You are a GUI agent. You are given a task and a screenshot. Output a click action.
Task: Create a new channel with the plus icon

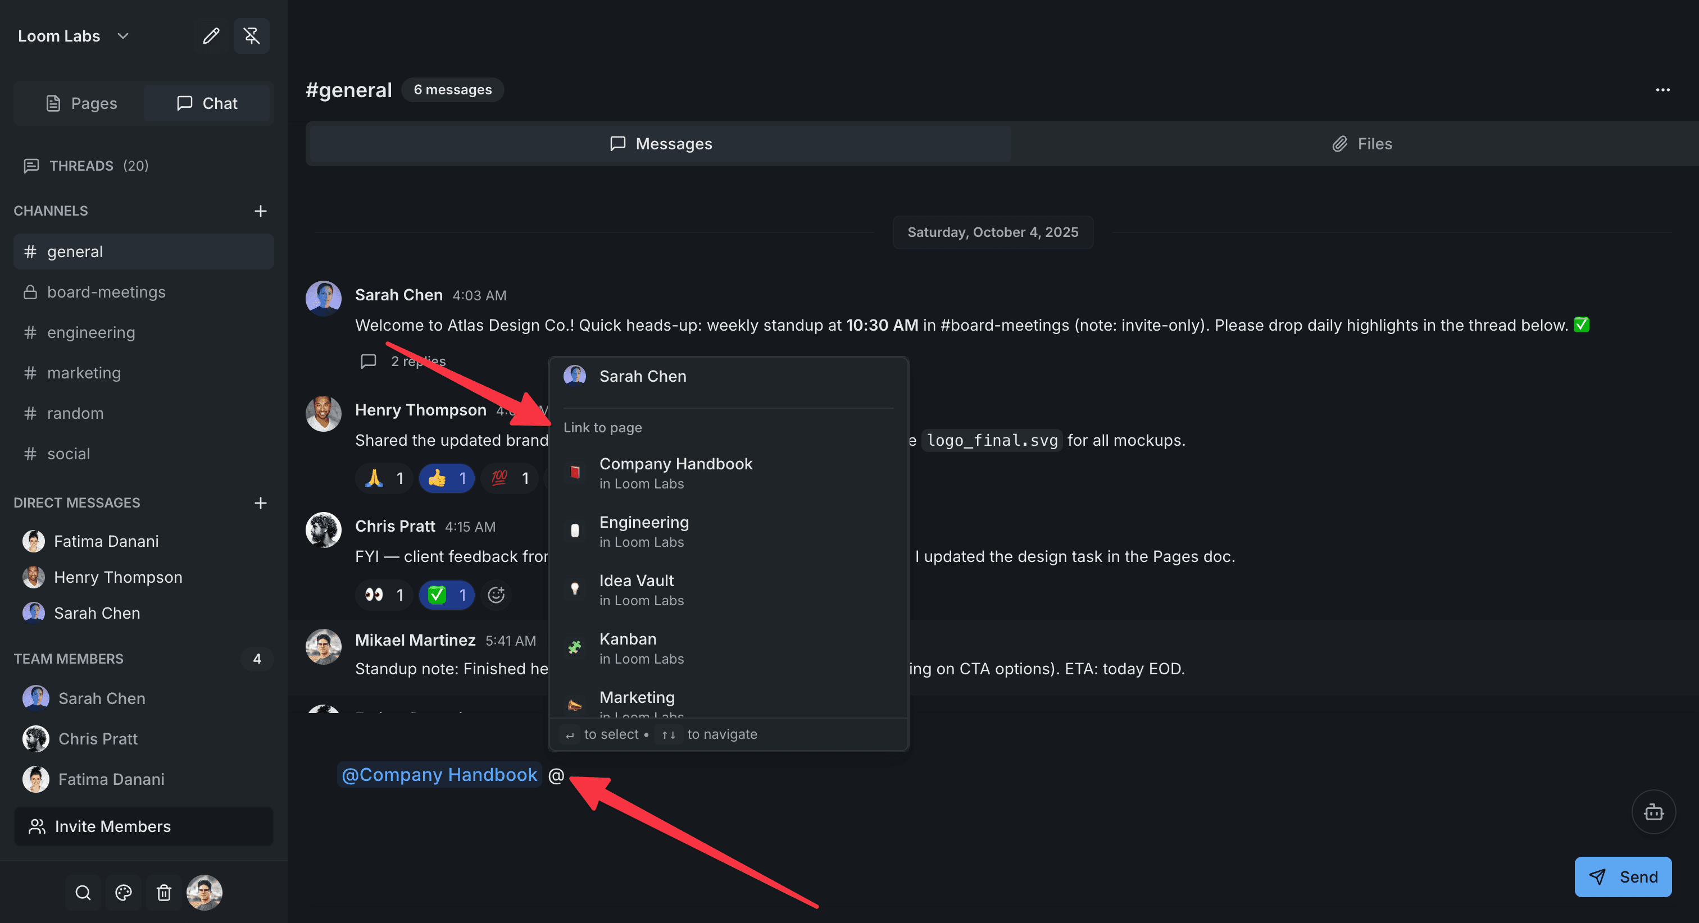pos(261,211)
